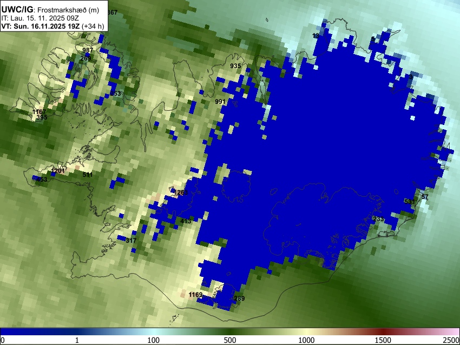This screenshot has height=345, width=460.
Task: Click the map value 57
Action: (425, 197)
